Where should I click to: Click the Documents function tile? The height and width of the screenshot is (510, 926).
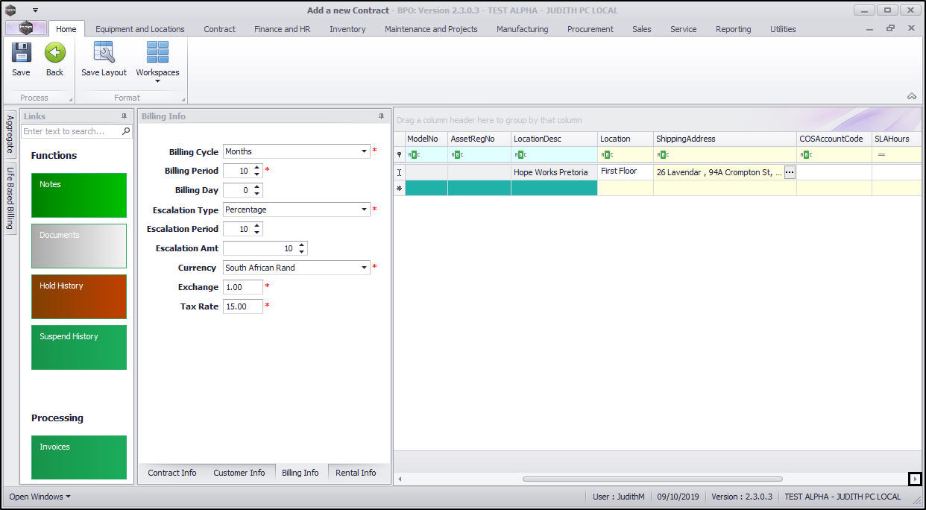[x=79, y=246]
